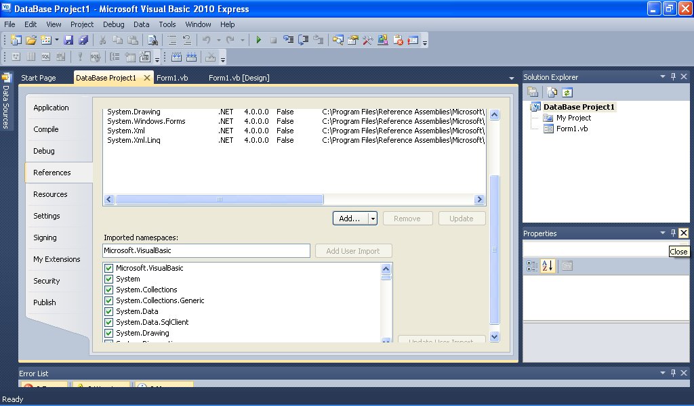Open the Project menu
694x406 pixels.
pyautogui.click(x=82, y=24)
